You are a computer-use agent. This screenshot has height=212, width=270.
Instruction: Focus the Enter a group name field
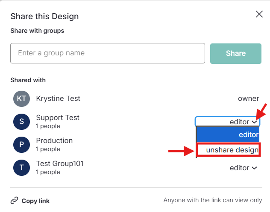(x=108, y=53)
